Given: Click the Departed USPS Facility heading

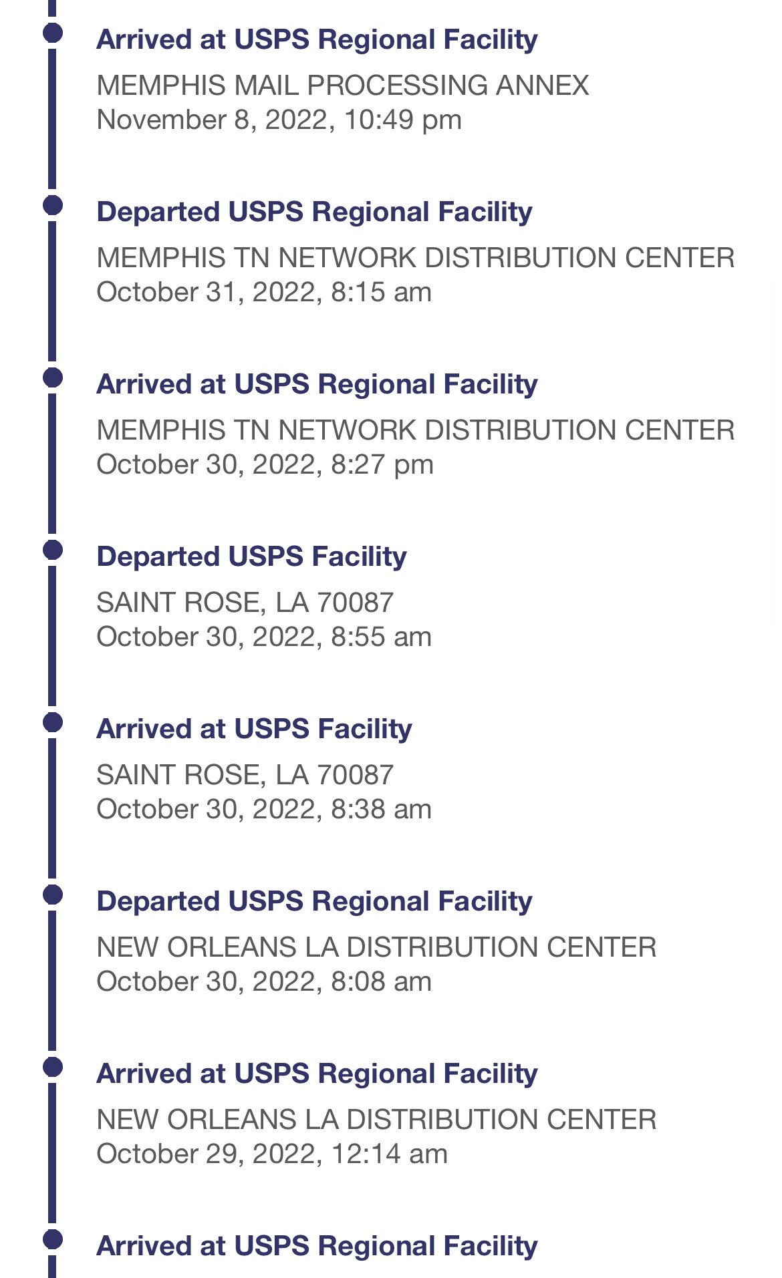Looking at the screenshot, I should click(251, 556).
